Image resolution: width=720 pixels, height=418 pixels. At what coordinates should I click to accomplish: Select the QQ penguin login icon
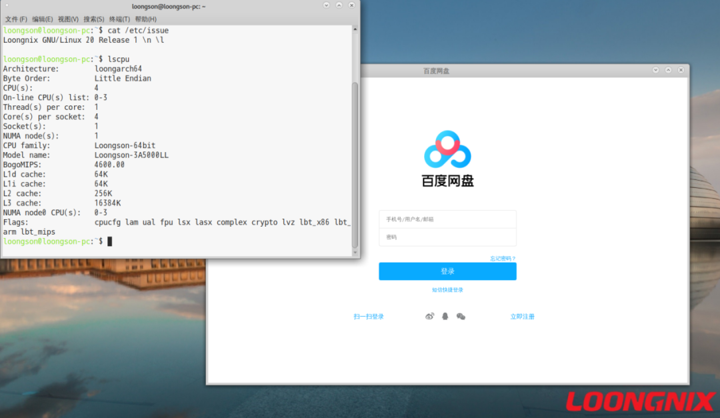[445, 316]
